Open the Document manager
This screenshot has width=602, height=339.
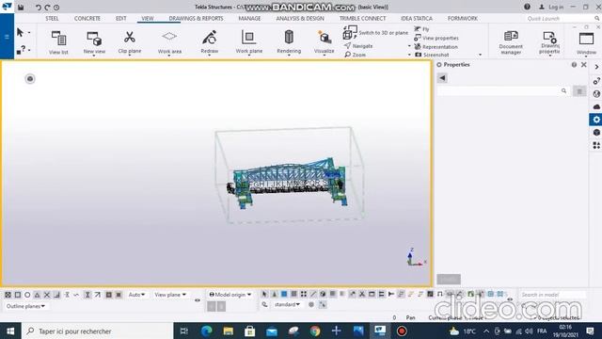[x=511, y=42]
